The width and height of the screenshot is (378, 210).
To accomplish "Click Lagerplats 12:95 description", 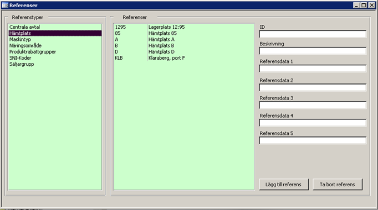I will (x=167, y=27).
